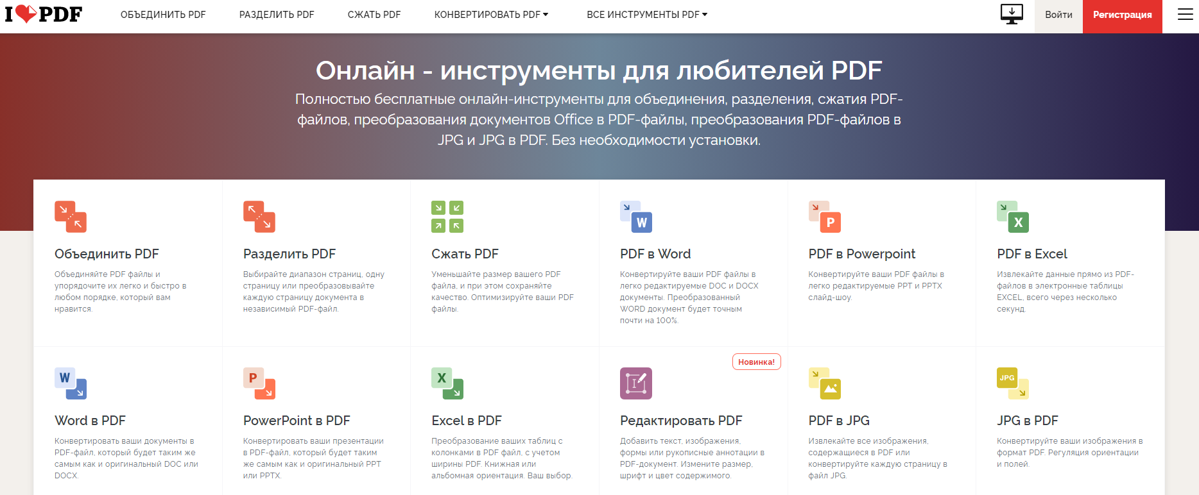Viewport: 1199px width, 495px height.
Task: Select the JPG в PDF icon
Action: 1013,383
